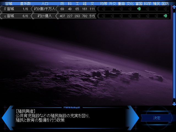Click the 人口 column header
The width and height of the screenshot is (176, 132).
click(x=45, y=4)
